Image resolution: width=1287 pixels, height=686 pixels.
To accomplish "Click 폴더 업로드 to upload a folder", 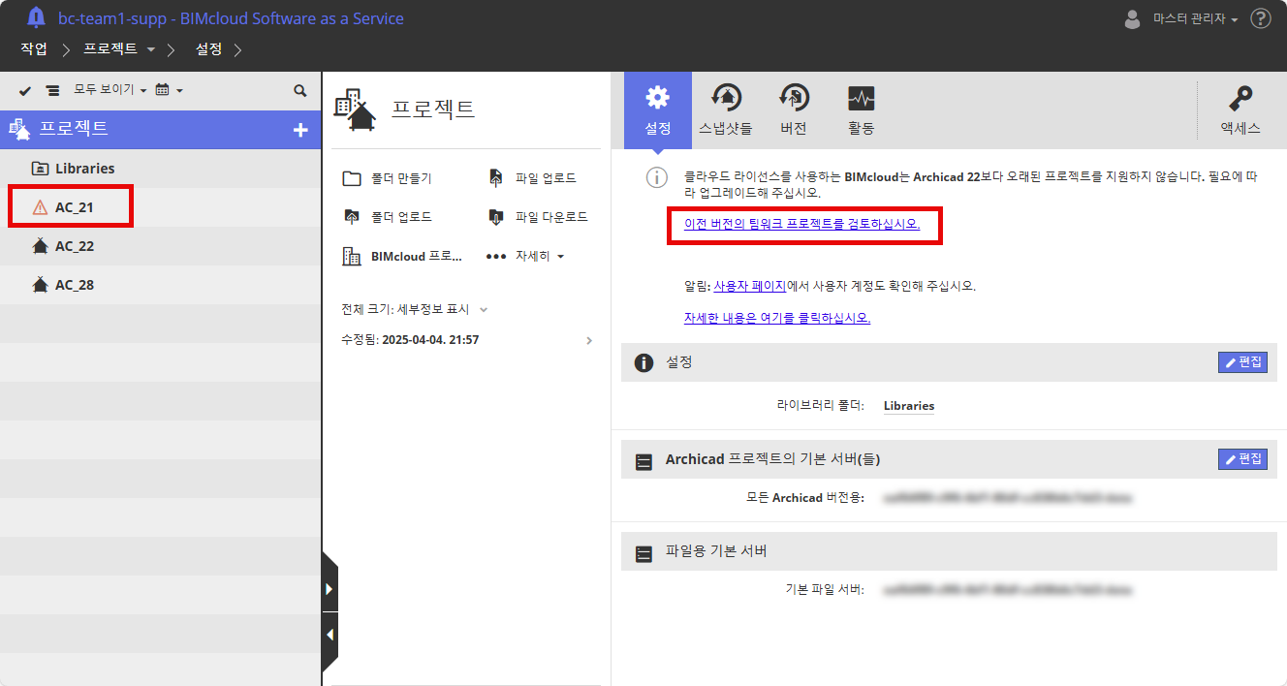I will tap(388, 217).
